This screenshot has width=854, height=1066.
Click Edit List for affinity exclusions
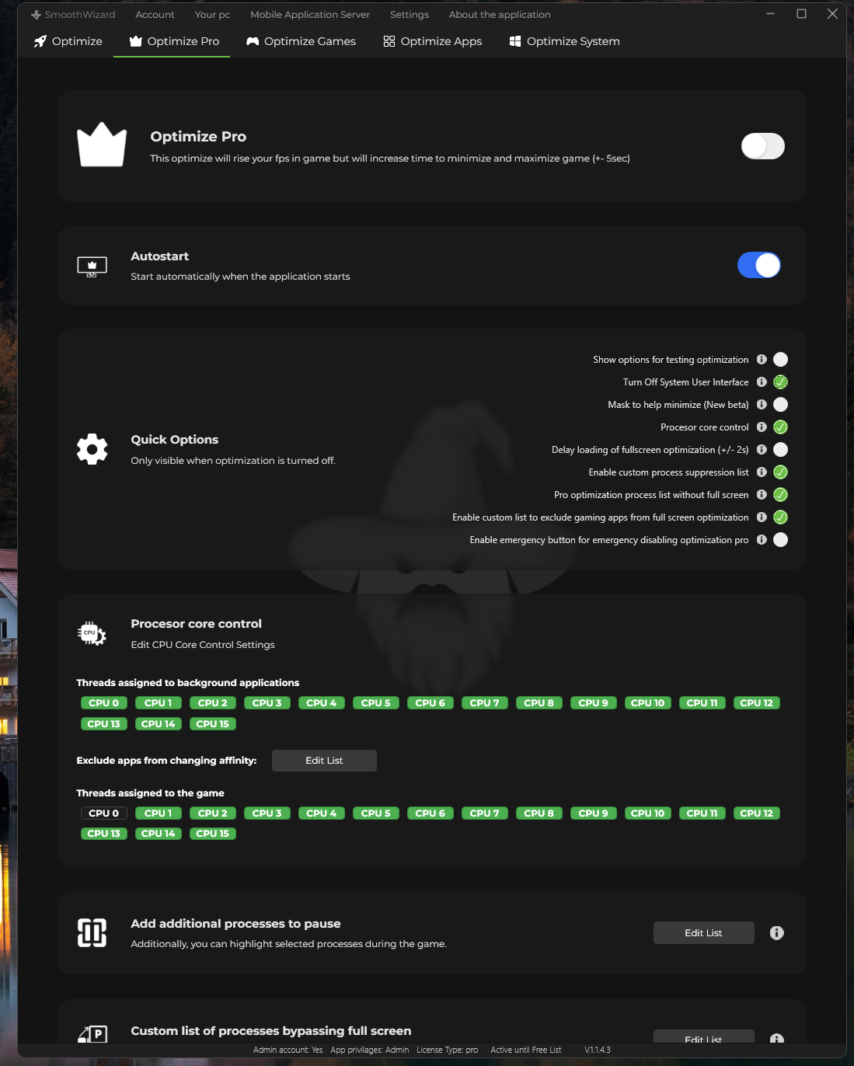(x=324, y=760)
